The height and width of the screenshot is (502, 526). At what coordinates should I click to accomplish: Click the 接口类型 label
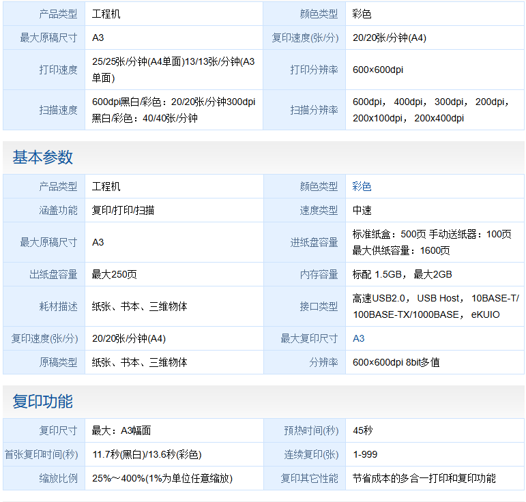tap(319, 306)
